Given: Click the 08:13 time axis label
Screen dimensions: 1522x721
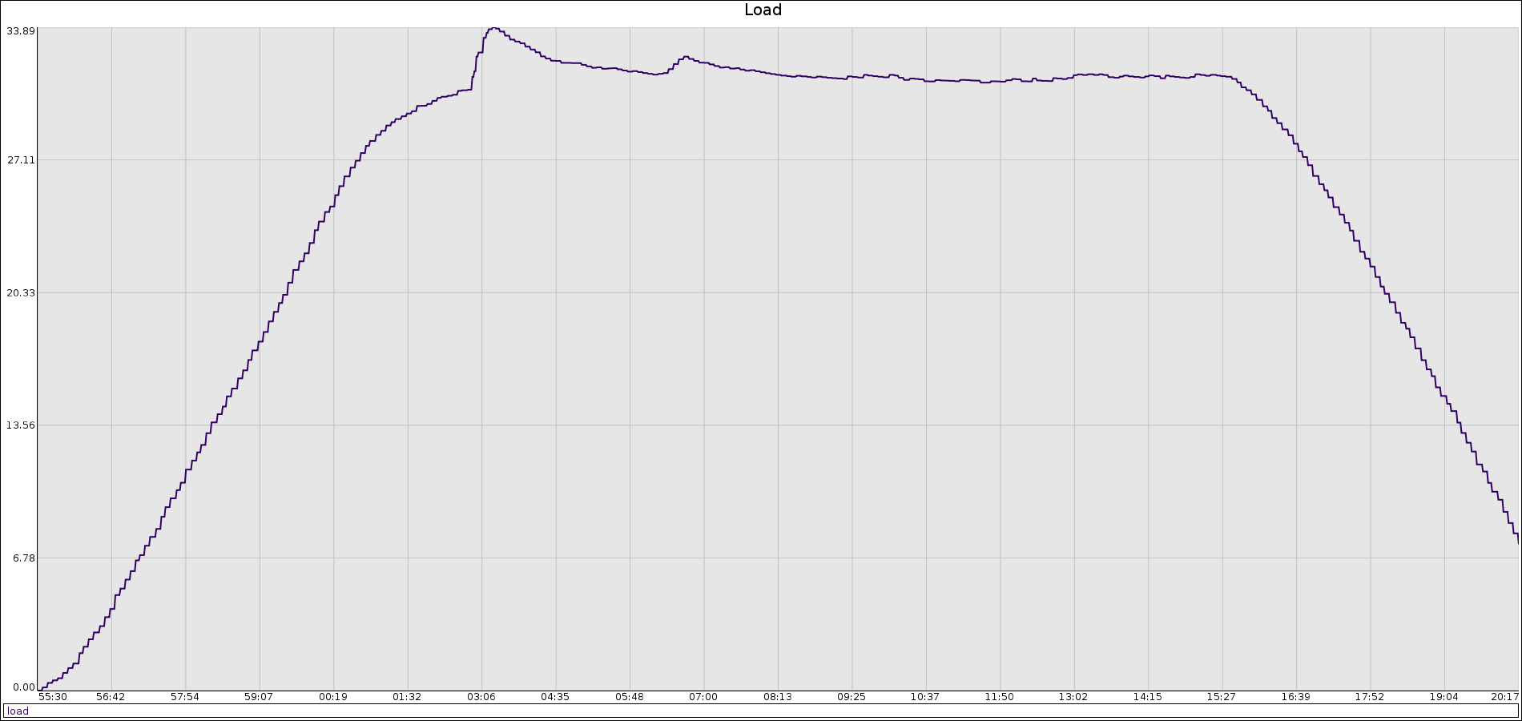Looking at the screenshot, I should coord(778,697).
